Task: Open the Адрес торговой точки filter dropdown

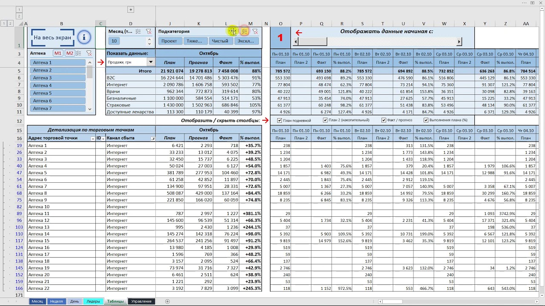Action: [93, 139]
